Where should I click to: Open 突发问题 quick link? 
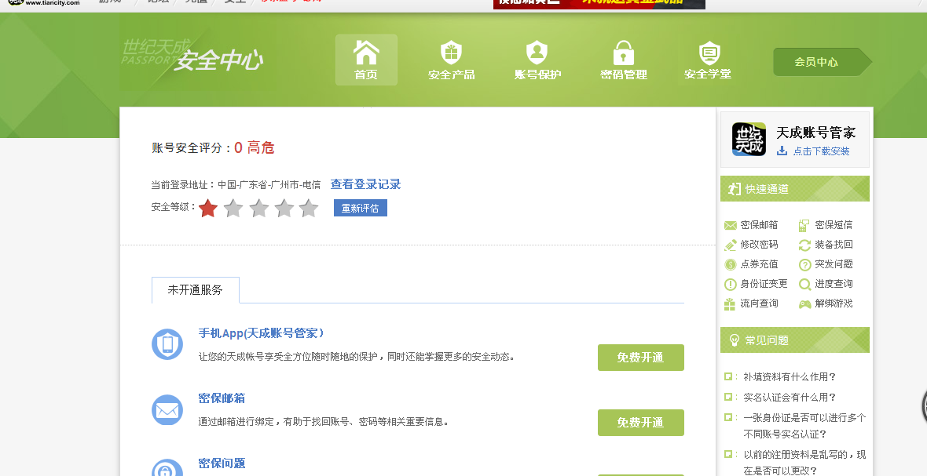point(834,263)
